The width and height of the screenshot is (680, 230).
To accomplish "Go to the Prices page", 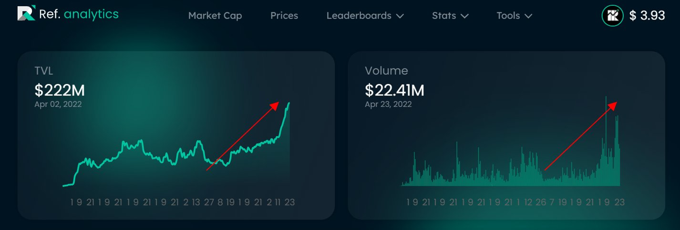I will pos(284,16).
